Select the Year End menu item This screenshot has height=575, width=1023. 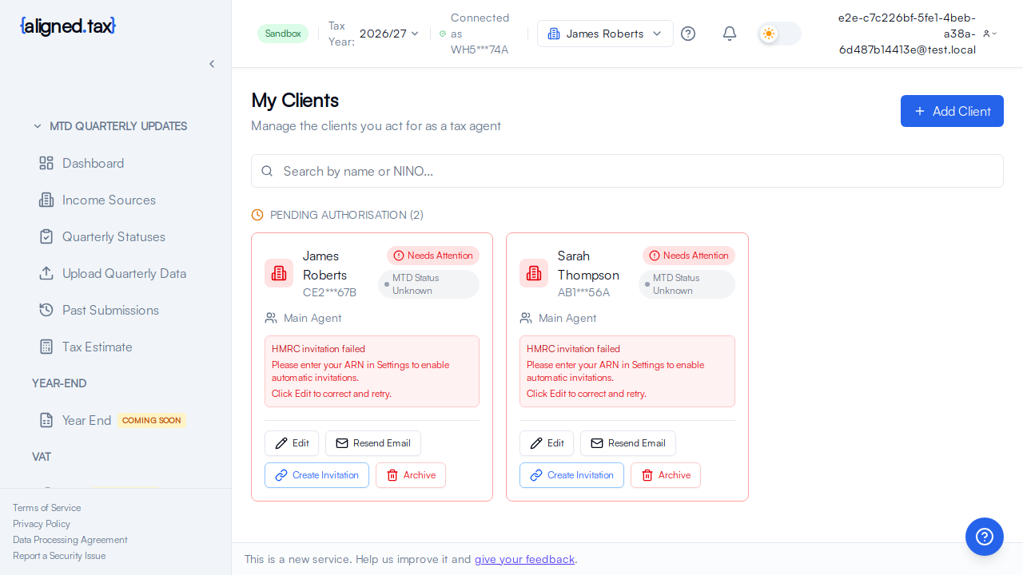point(86,420)
